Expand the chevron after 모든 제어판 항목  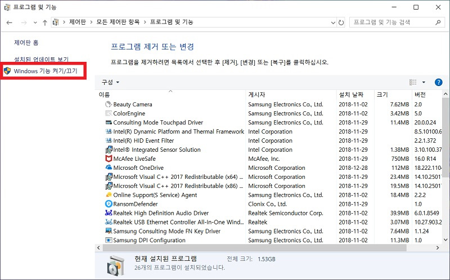pos(145,22)
